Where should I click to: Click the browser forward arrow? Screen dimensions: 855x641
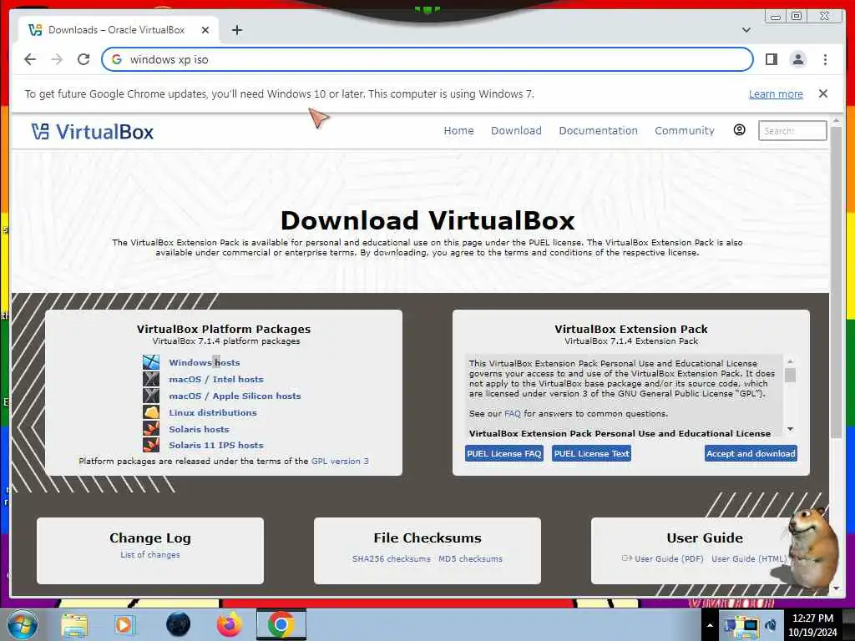pos(57,59)
